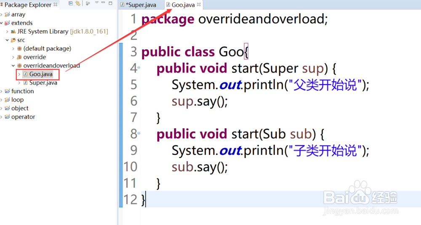Open Package Explorer view menu triangle

[97, 3]
